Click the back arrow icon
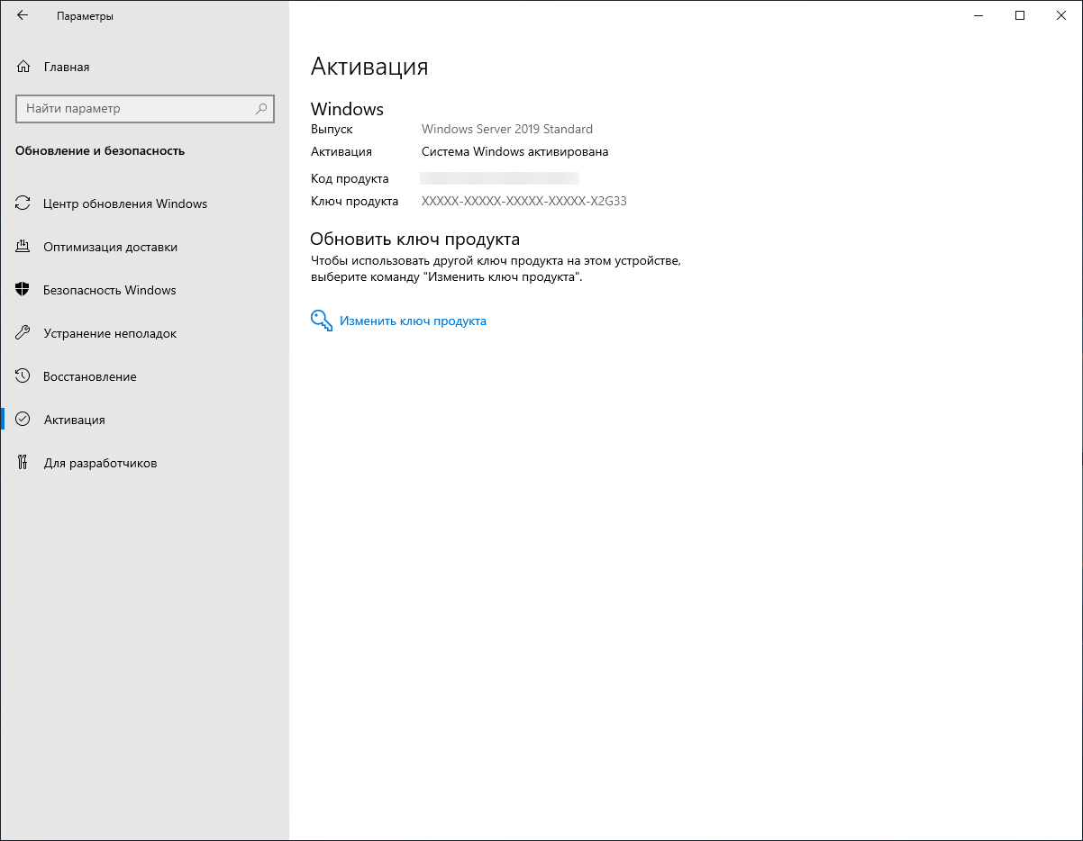The height and width of the screenshot is (841, 1083). 23,15
